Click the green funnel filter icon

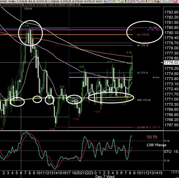(x=113, y=1)
